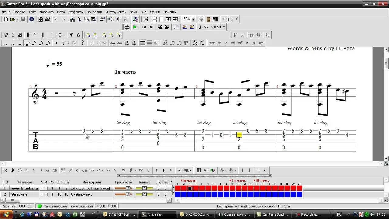
Task: Open the 150% zoom dropdown
Action: (194, 19)
